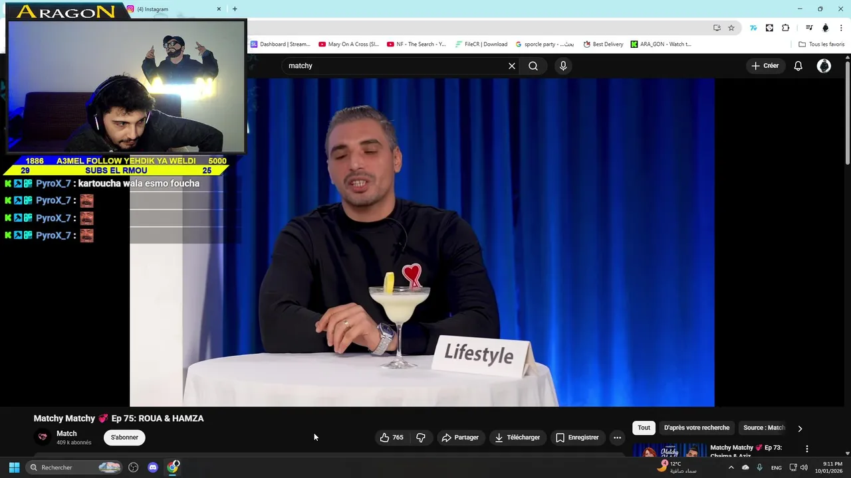Open sporcle party bookmark
The height and width of the screenshot is (478, 851).
point(545,44)
